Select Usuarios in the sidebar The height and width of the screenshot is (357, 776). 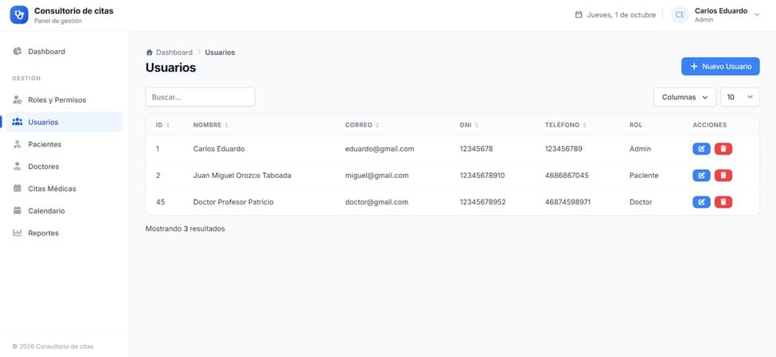tap(64, 122)
